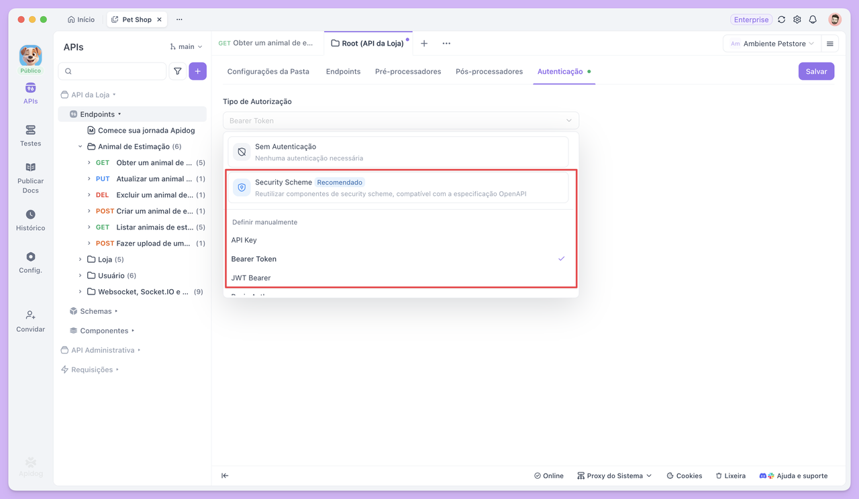This screenshot has height=499, width=859.
Task: Open Config. settings in the sidebar
Action: [30, 262]
